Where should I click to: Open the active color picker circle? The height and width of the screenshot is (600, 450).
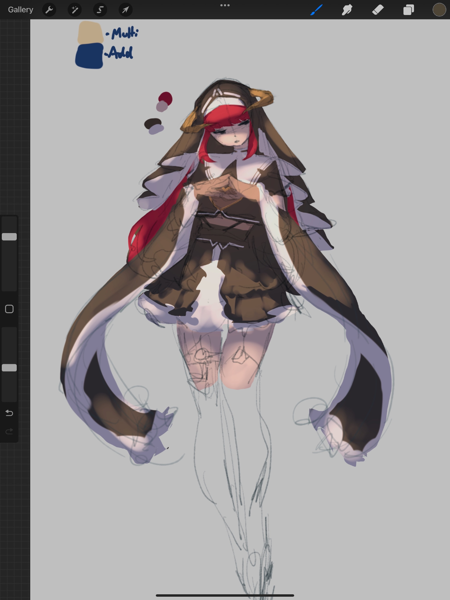439,10
